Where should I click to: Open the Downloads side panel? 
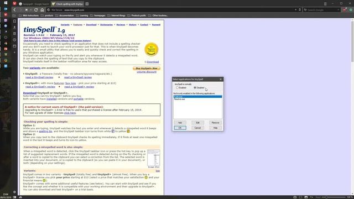point(14,27)
